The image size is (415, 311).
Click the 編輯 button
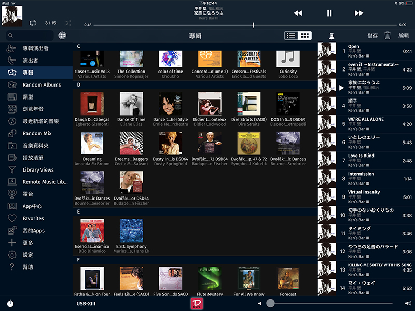click(404, 36)
